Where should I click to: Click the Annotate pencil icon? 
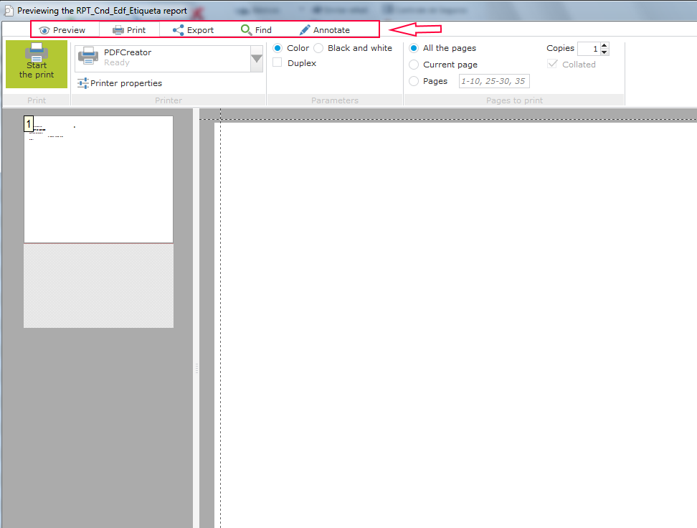coord(305,30)
